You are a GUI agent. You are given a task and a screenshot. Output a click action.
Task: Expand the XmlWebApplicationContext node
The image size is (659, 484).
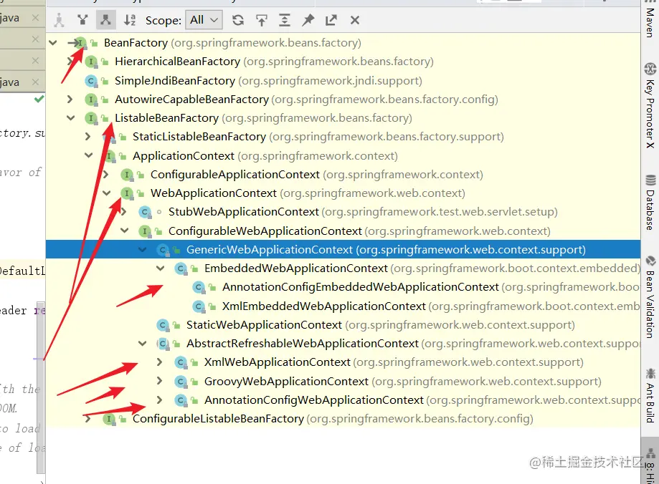pyautogui.click(x=159, y=362)
